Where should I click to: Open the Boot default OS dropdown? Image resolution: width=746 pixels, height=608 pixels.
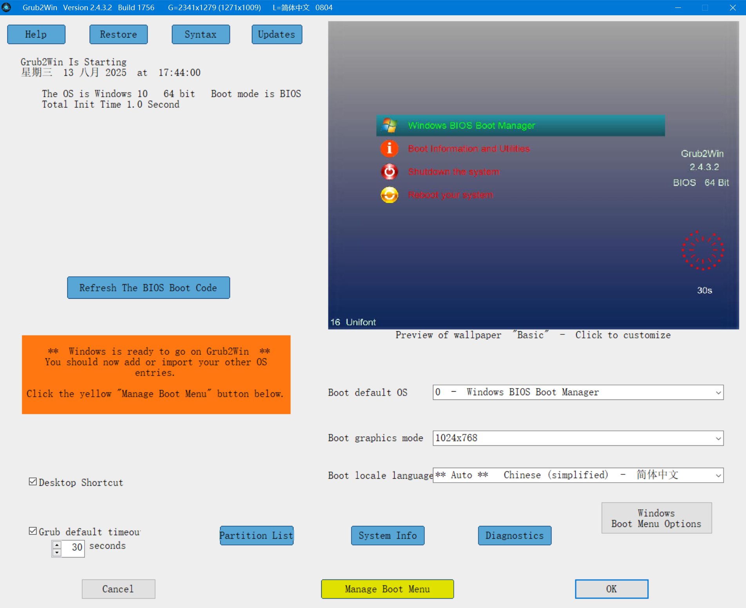718,392
